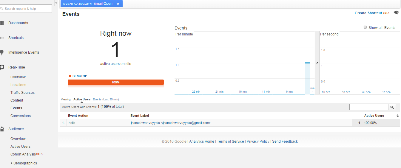
Task: Open the Terms of Service link
Action: click(230, 141)
